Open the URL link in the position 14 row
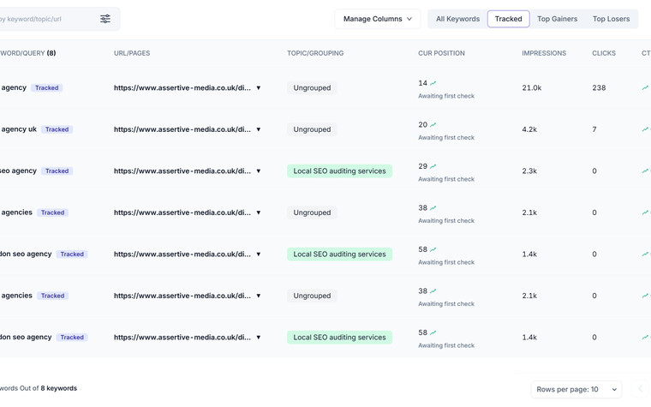The height and width of the screenshot is (407, 651). click(182, 87)
